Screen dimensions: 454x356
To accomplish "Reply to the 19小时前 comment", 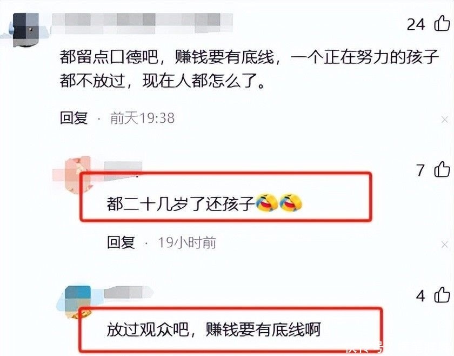I will (x=121, y=242).
